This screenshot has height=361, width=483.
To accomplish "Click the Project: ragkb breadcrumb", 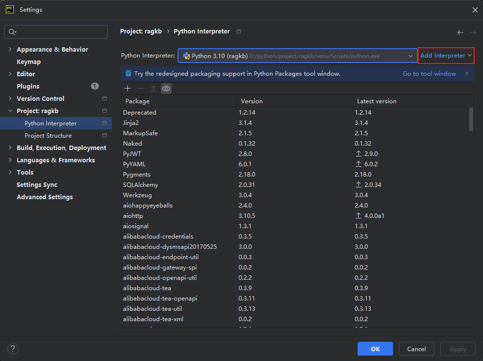I will (141, 31).
